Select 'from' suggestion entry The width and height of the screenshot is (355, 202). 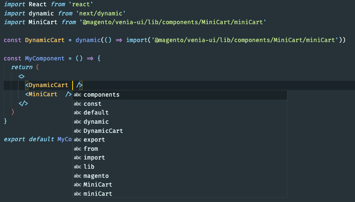coord(179,149)
